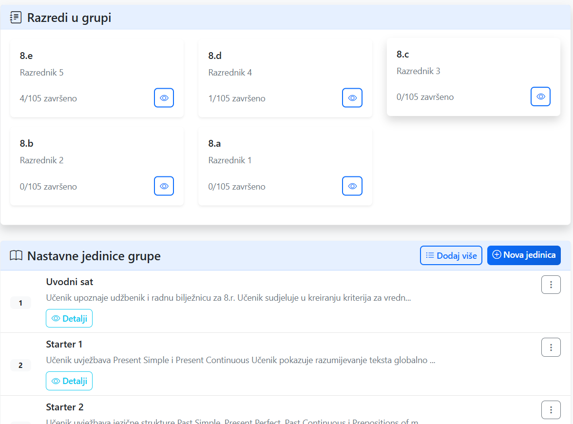Viewport: 573px width, 424px height.
Task: Open the three-dot menu for Starter 2
Action: tap(551, 410)
